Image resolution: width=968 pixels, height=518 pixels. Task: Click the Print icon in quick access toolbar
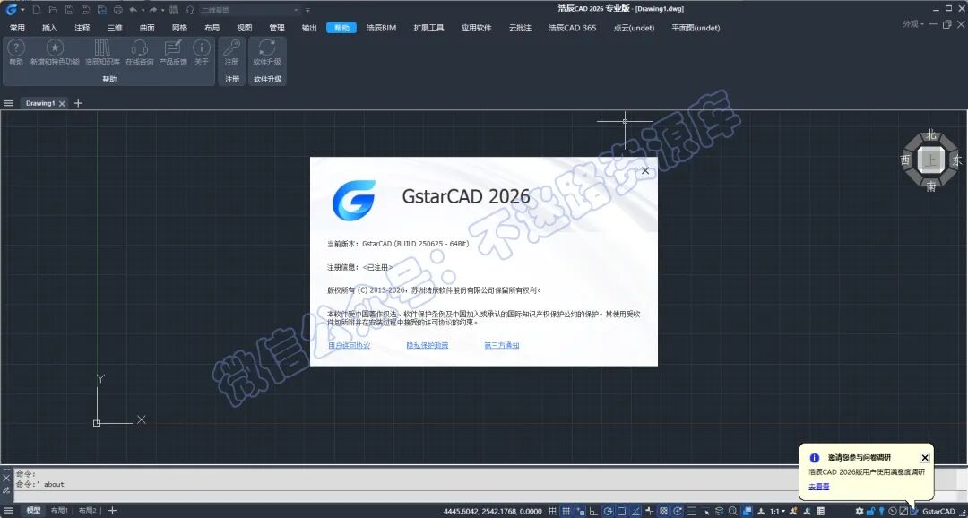tap(118, 10)
